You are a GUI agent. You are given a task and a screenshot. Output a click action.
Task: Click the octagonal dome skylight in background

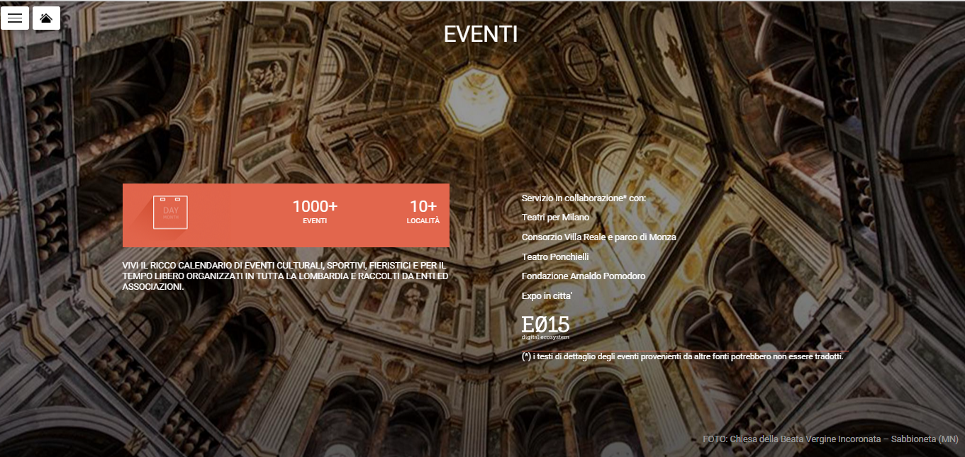[477, 99]
